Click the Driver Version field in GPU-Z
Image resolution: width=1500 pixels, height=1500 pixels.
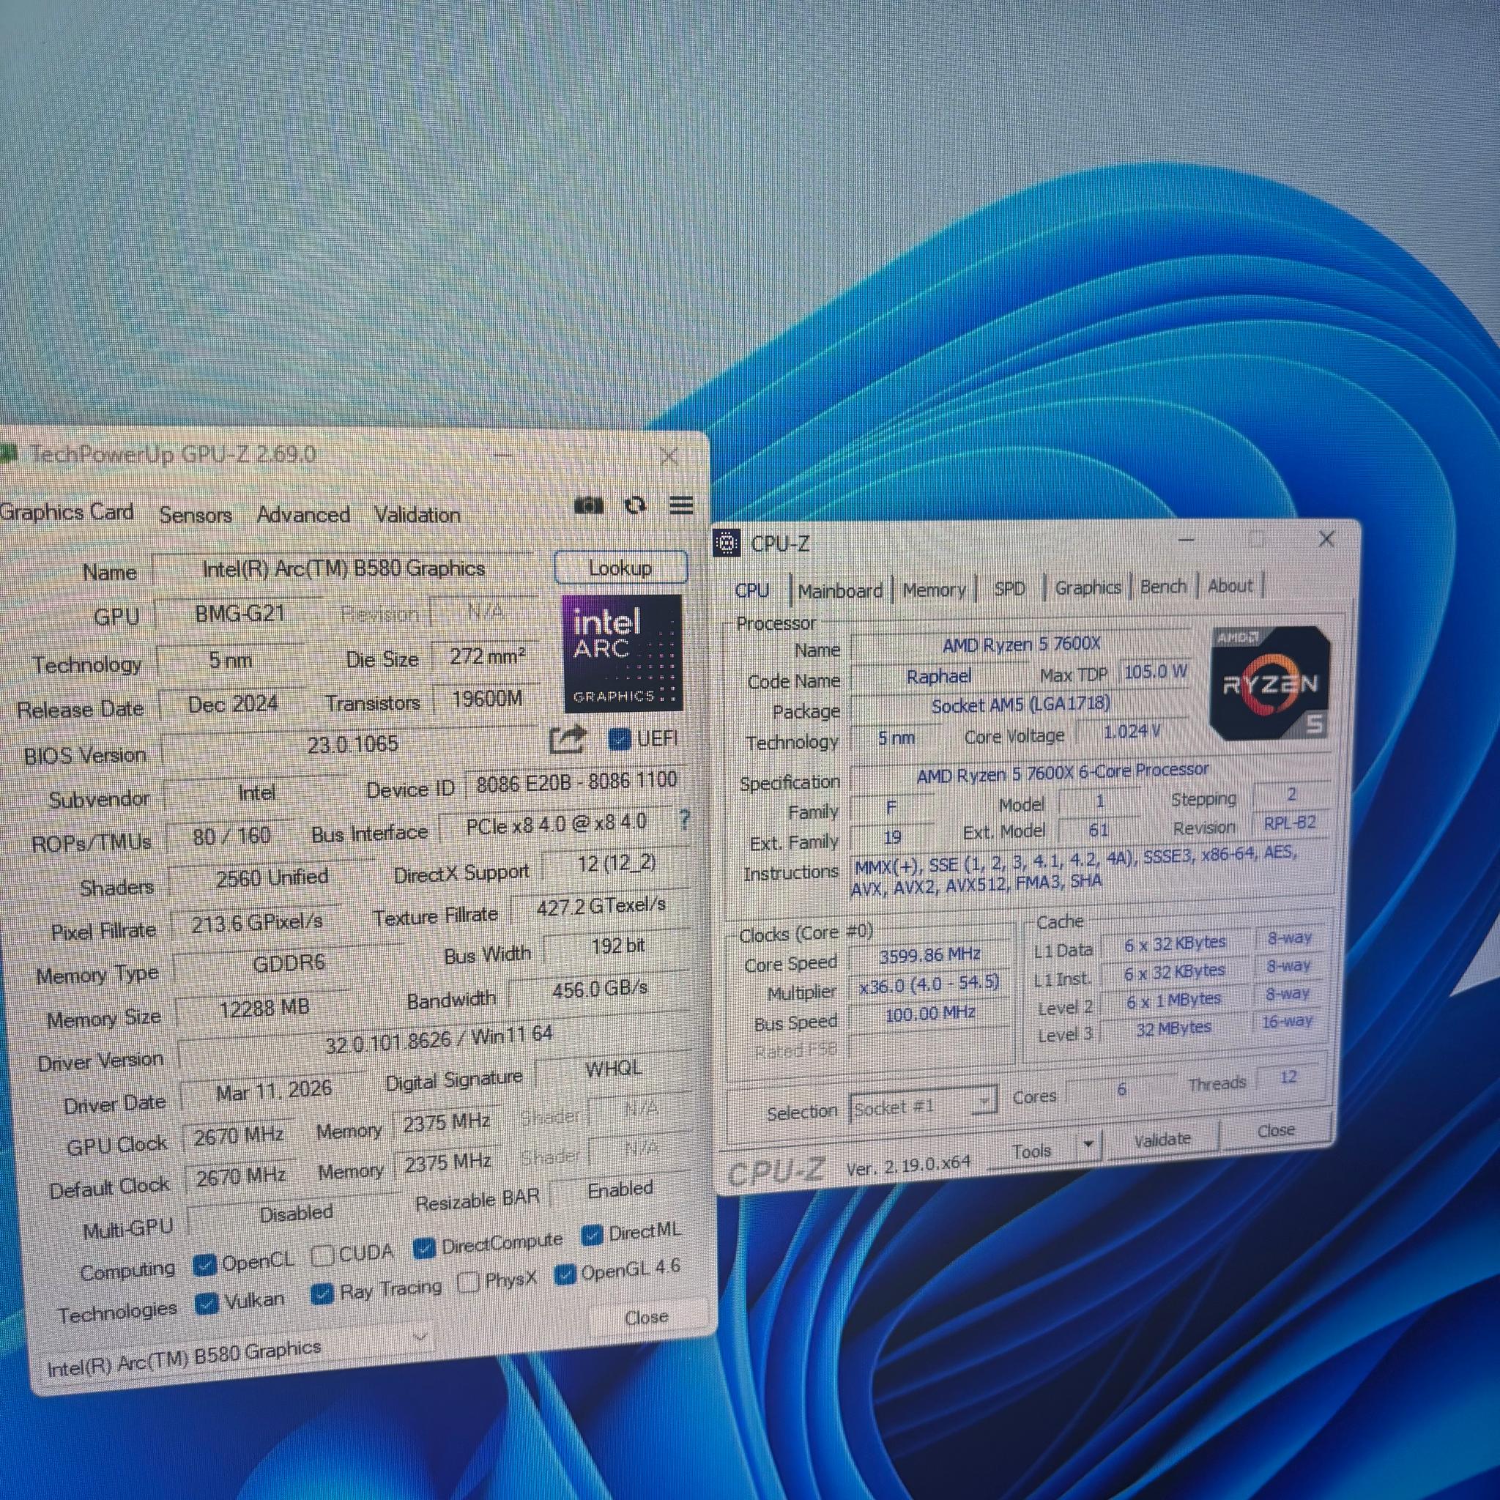point(434,1039)
